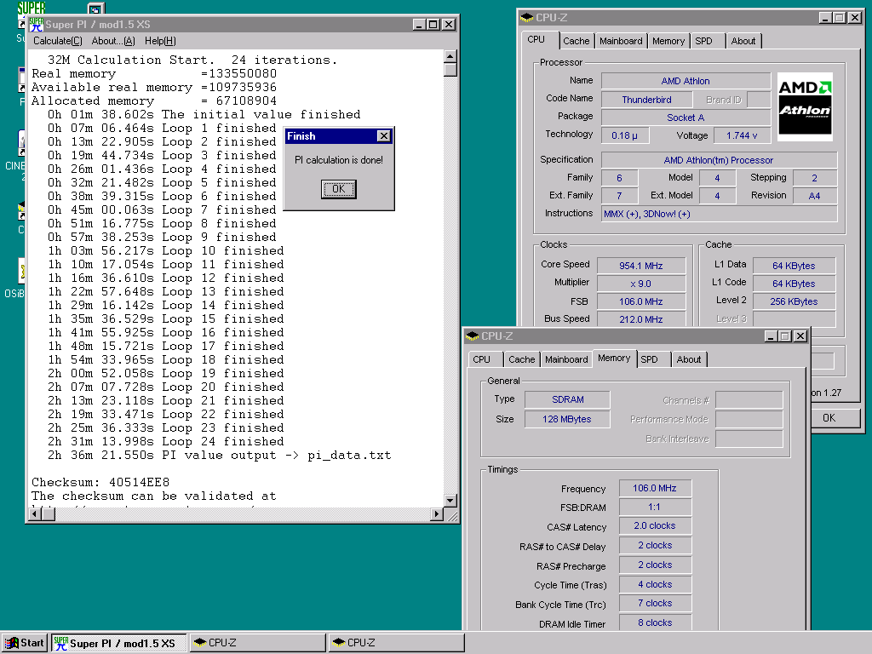
Task: Open the Help menu in Super PI
Action: [x=160, y=41]
